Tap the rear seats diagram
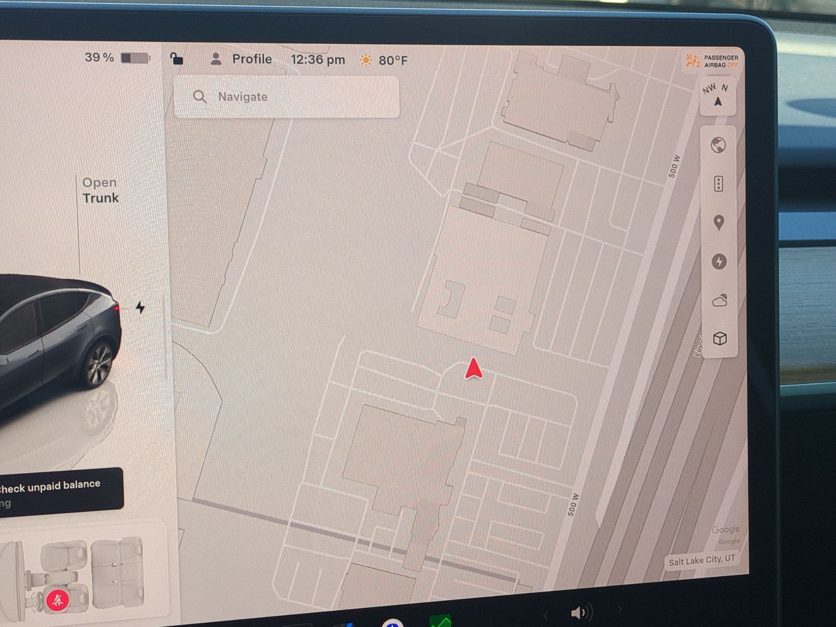The width and height of the screenshot is (836, 627). pos(118,572)
